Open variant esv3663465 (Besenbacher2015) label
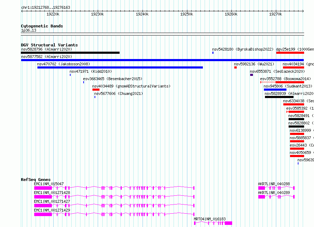The height and width of the screenshot is (227, 314). pyautogui.click(x=113, y=79)
